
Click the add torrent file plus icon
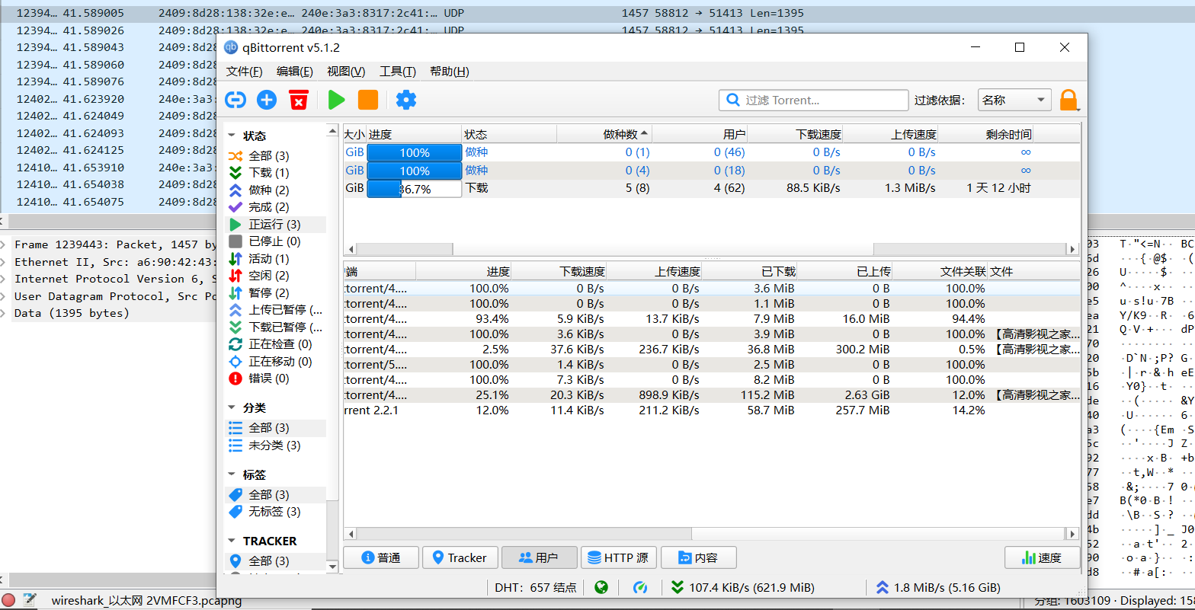[x=267, y=100]
